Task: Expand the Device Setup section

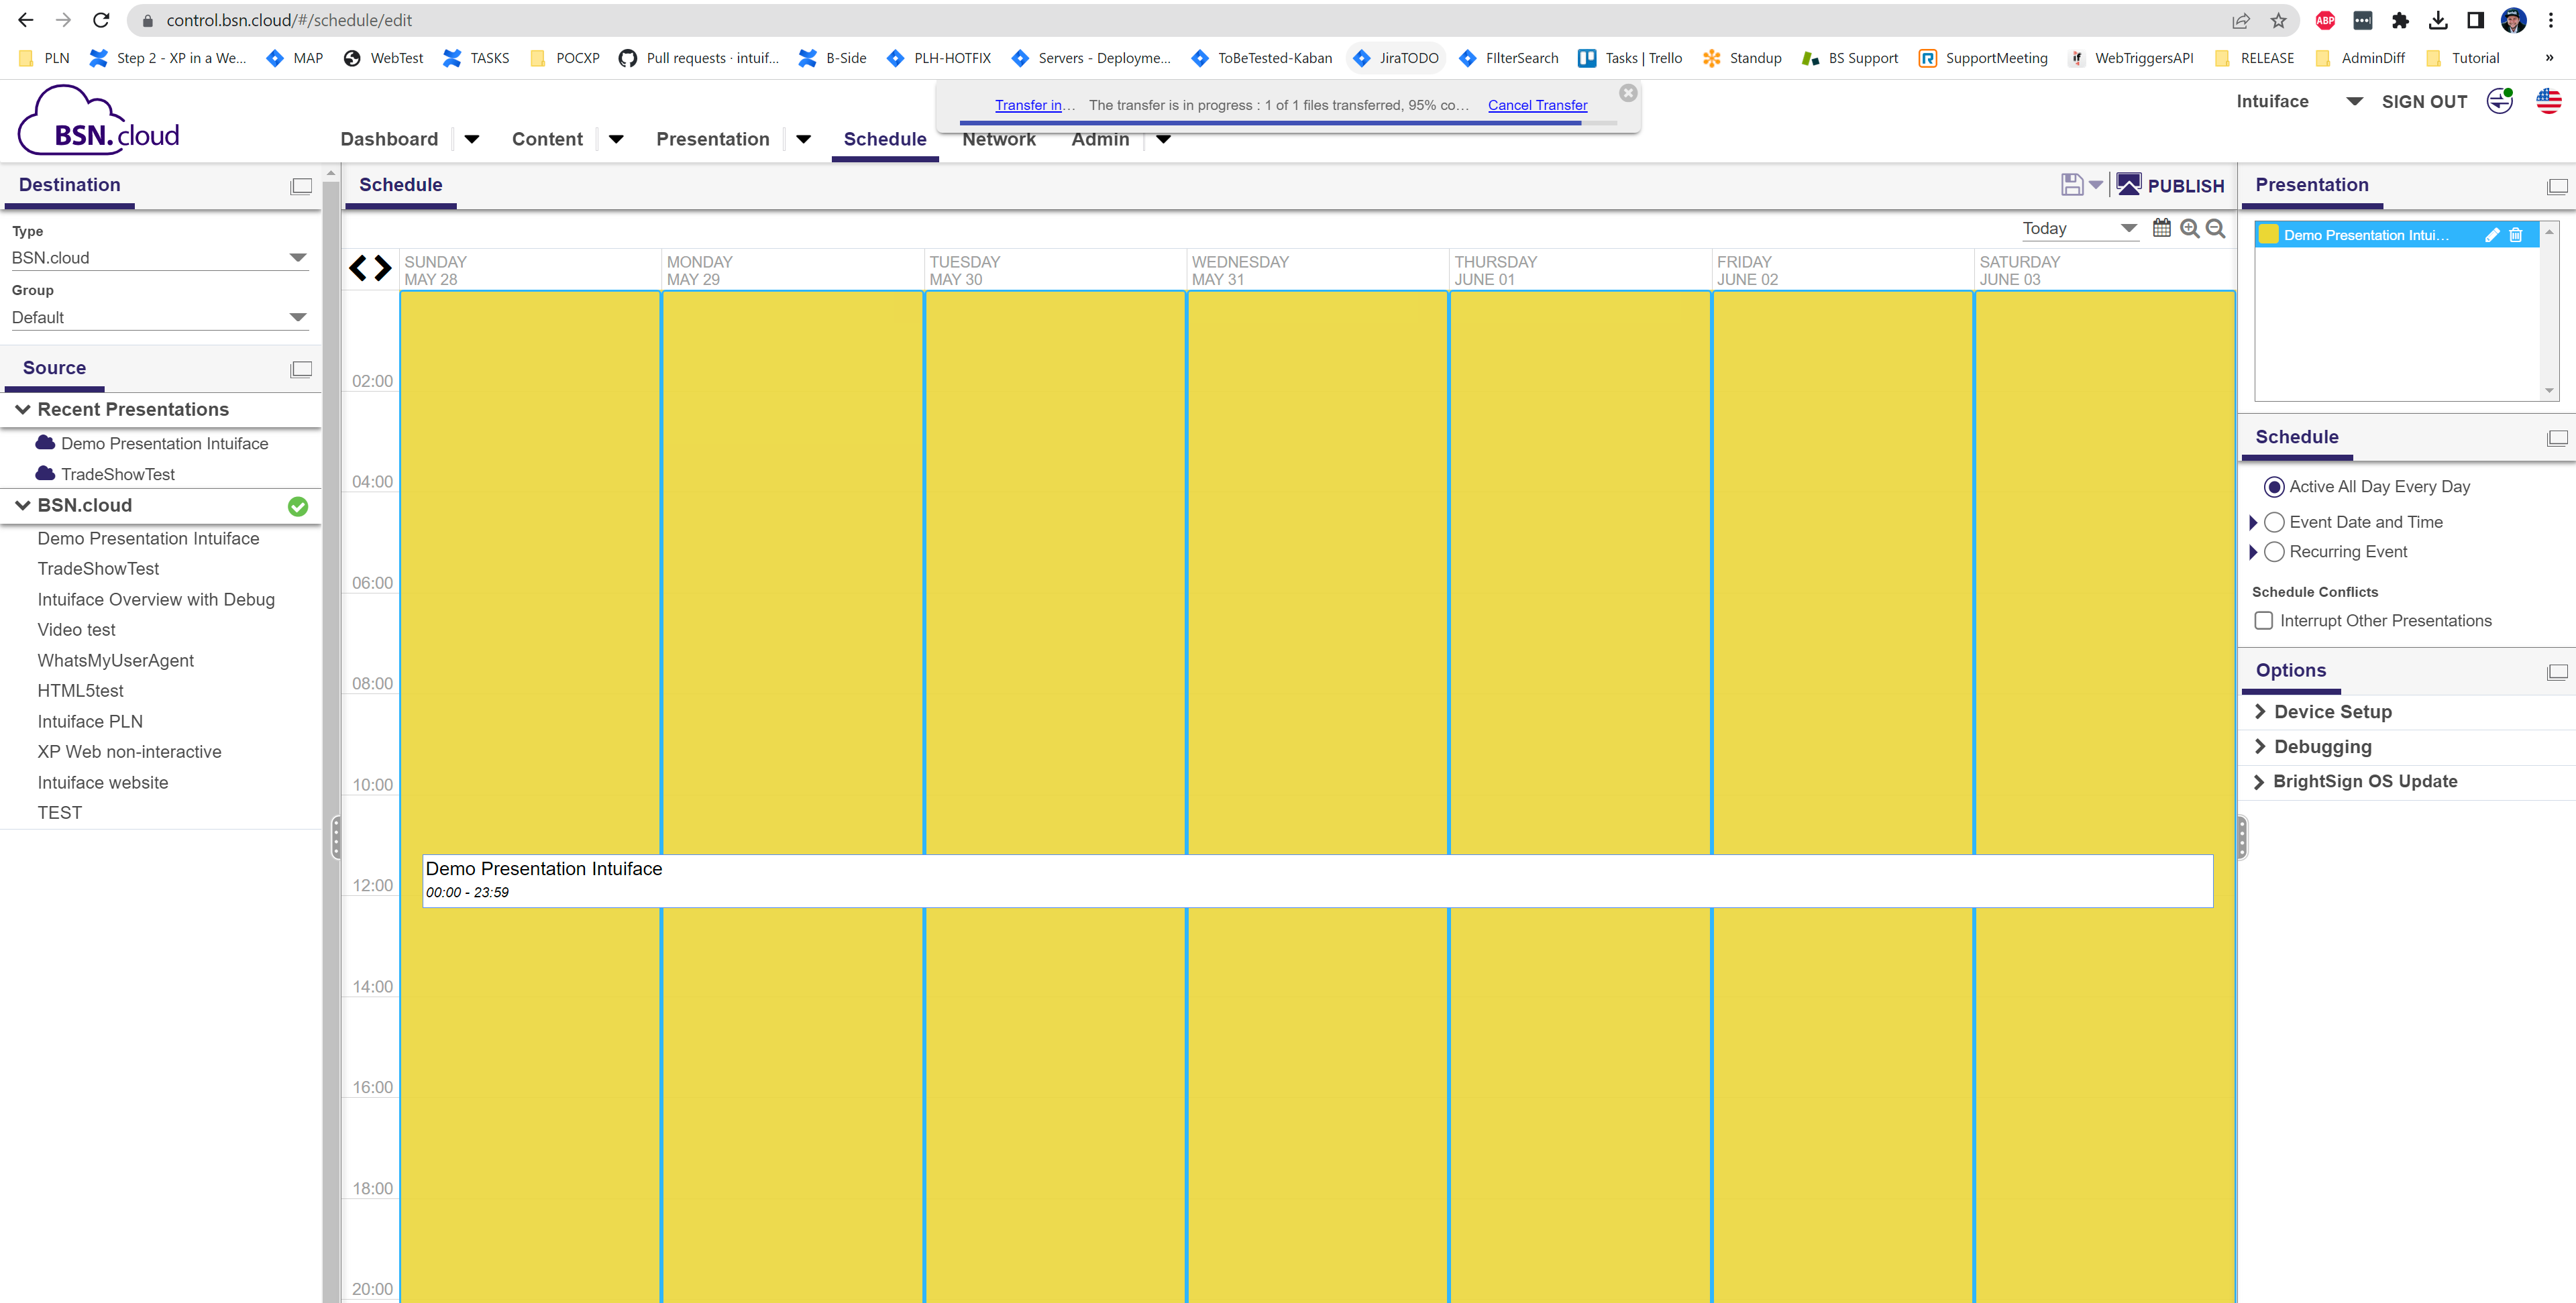Action: (2332, 712)
